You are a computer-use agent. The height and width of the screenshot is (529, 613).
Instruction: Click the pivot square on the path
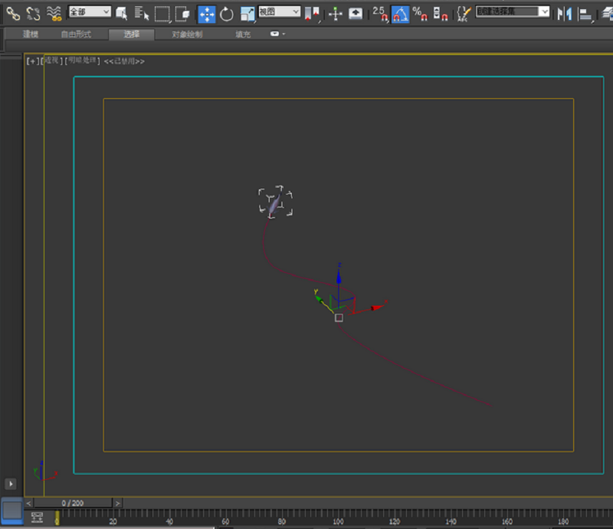(339, 317)
